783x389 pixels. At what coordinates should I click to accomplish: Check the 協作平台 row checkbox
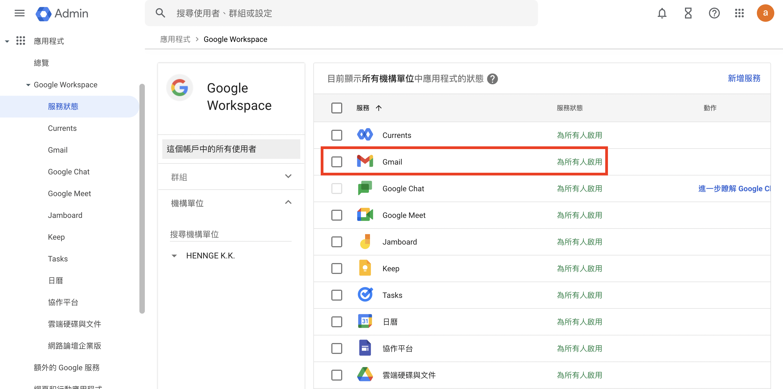337,349
